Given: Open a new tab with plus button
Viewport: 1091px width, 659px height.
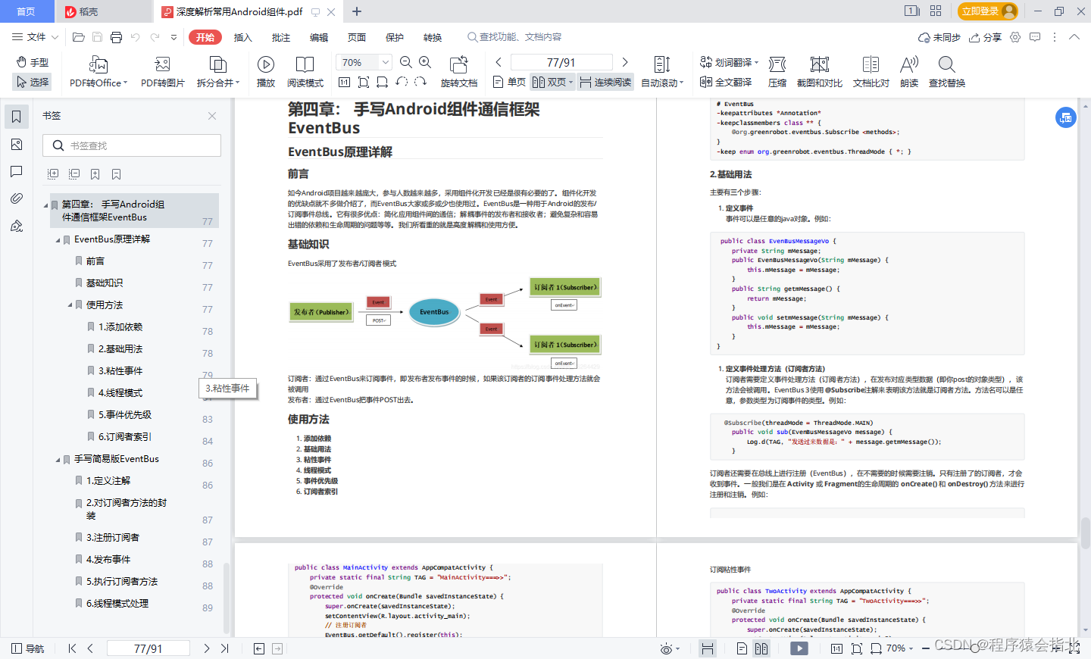Looking at the screenshot, I should (x=357, y=11).
